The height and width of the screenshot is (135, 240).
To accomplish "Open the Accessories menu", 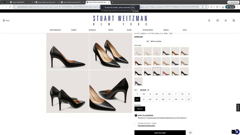I will tap(147, 30).
